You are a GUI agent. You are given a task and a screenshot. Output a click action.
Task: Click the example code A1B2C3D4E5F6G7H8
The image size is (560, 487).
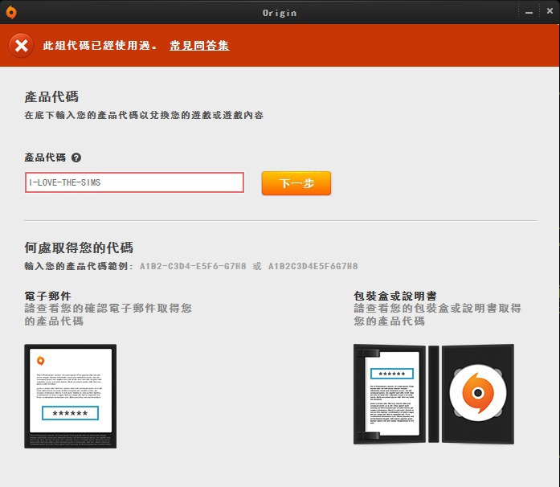pyautogui.click(x=313, y=266)
